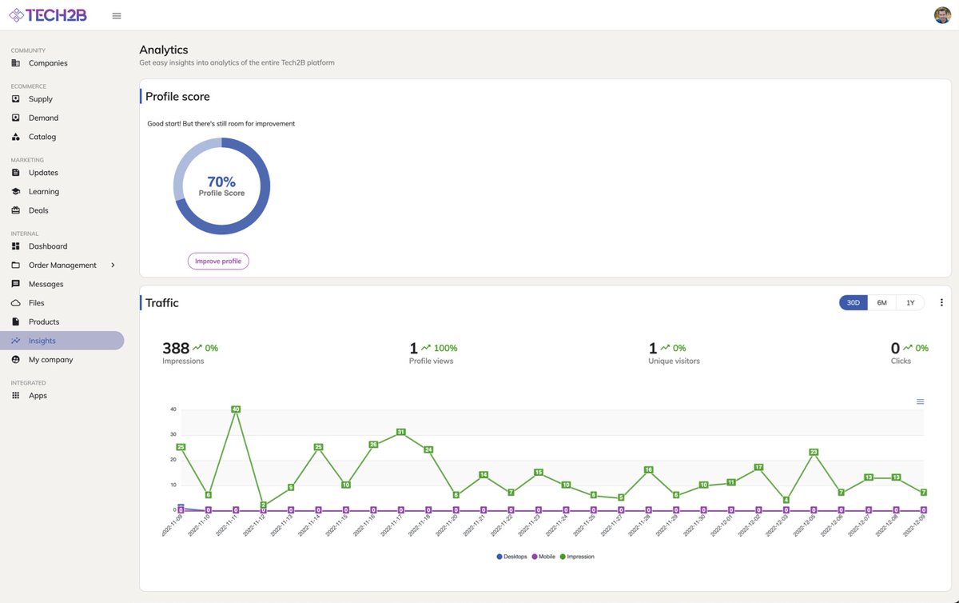Select the Supply icon in sidebar
Screen dimensions: 959x603
(x=18, y=98)
